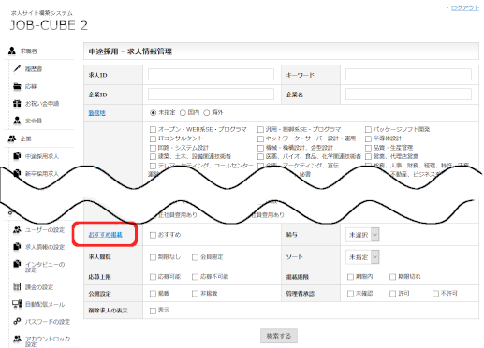Open the 求職者 person icon in sidebar
Viewport: 484px width, 348px height.
coord(12,51)
